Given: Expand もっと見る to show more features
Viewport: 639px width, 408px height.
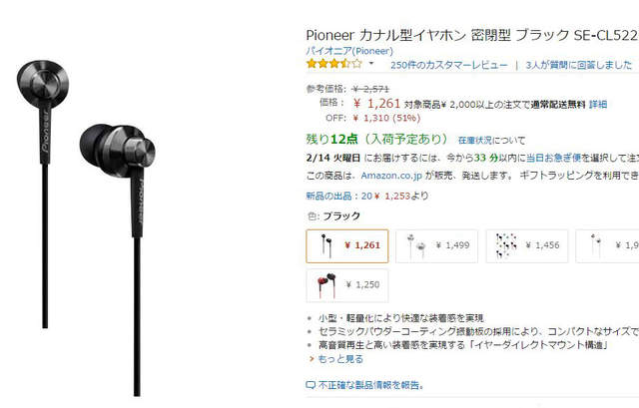Looking at the screenshot, I should click(339, 359).
